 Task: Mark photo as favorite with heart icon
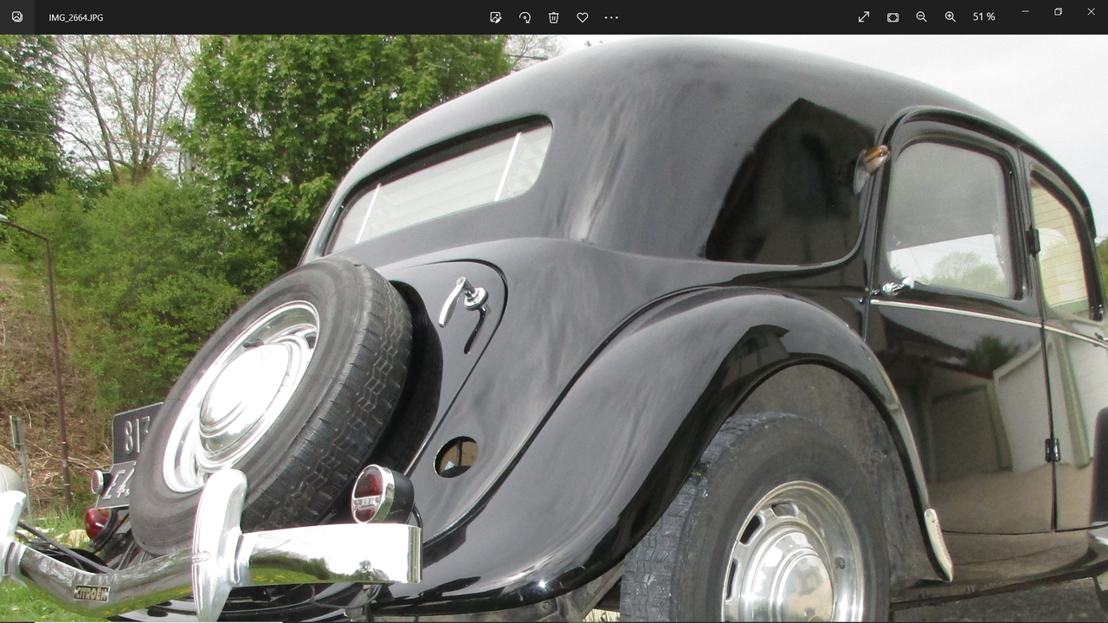[x=583, y=17]
